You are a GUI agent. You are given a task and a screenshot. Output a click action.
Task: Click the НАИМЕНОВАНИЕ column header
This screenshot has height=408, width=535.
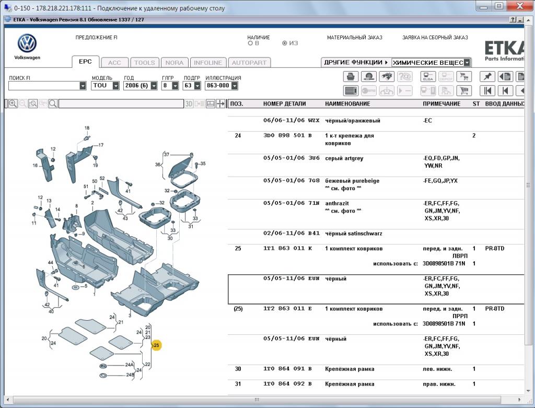pyautogui.click(x=347, y=104)
